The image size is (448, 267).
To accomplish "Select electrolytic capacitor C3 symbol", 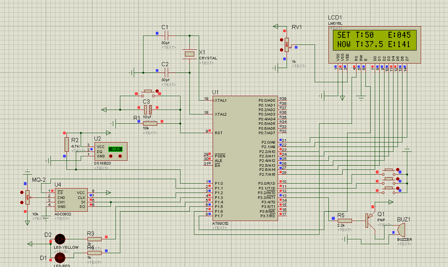I will (x=148, y=110).
